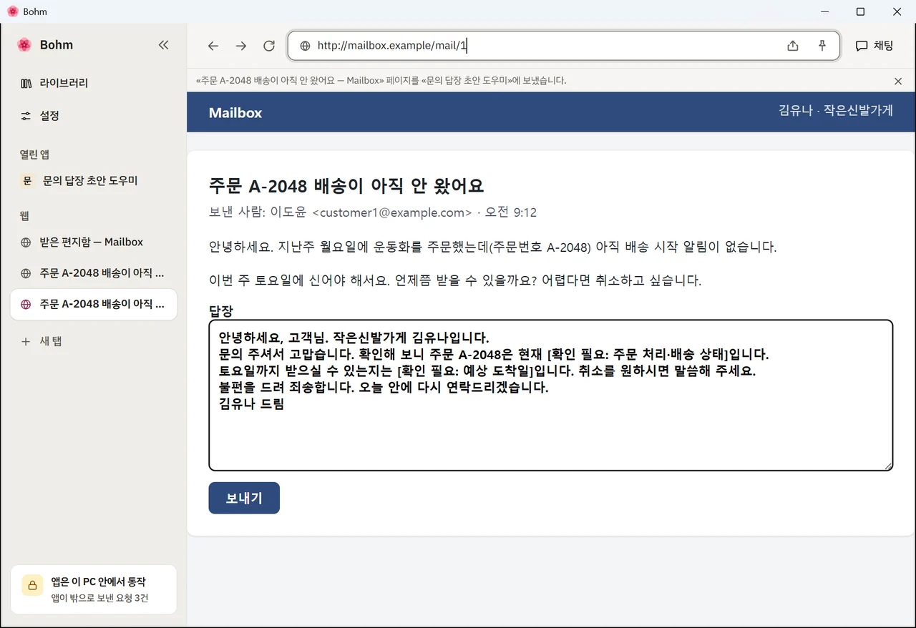This screenshot has width=916, height=628.
Task: Switch to the 받은 편지함 — Mailbox tab
Action: (x=94, y=242)
